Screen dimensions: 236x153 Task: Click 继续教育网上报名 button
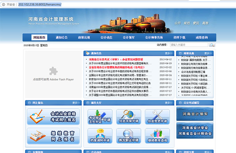(x=53, y=136)
